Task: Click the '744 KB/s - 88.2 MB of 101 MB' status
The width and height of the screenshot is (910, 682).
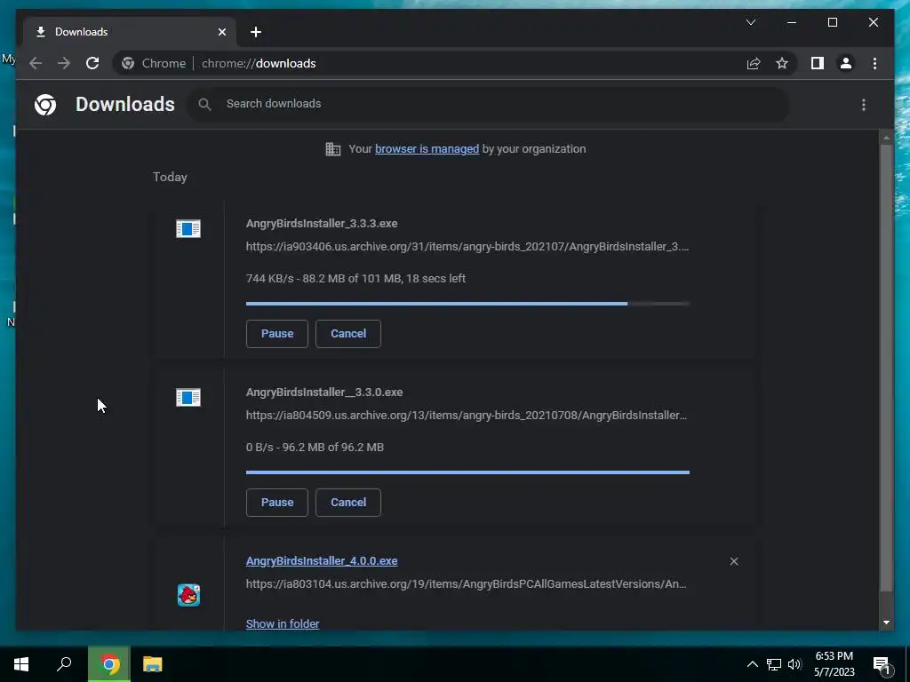Action: pyautogui.click(x=355, y=278)
